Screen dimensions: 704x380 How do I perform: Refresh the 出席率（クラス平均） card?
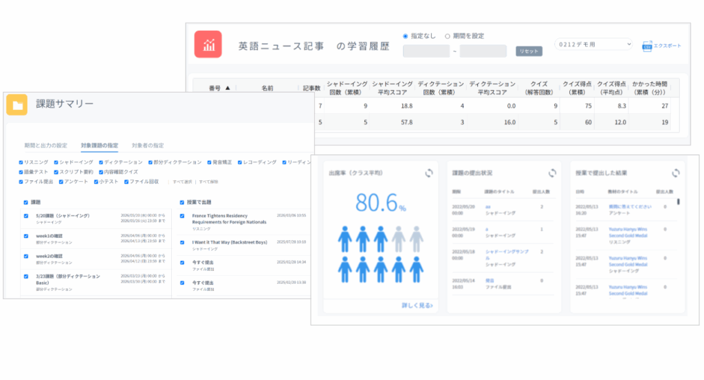click(429, 173)
